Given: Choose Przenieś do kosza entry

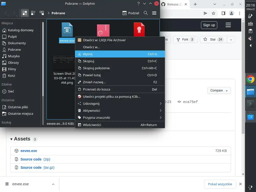Looking at the screenshot, I should tap(120, 89).
